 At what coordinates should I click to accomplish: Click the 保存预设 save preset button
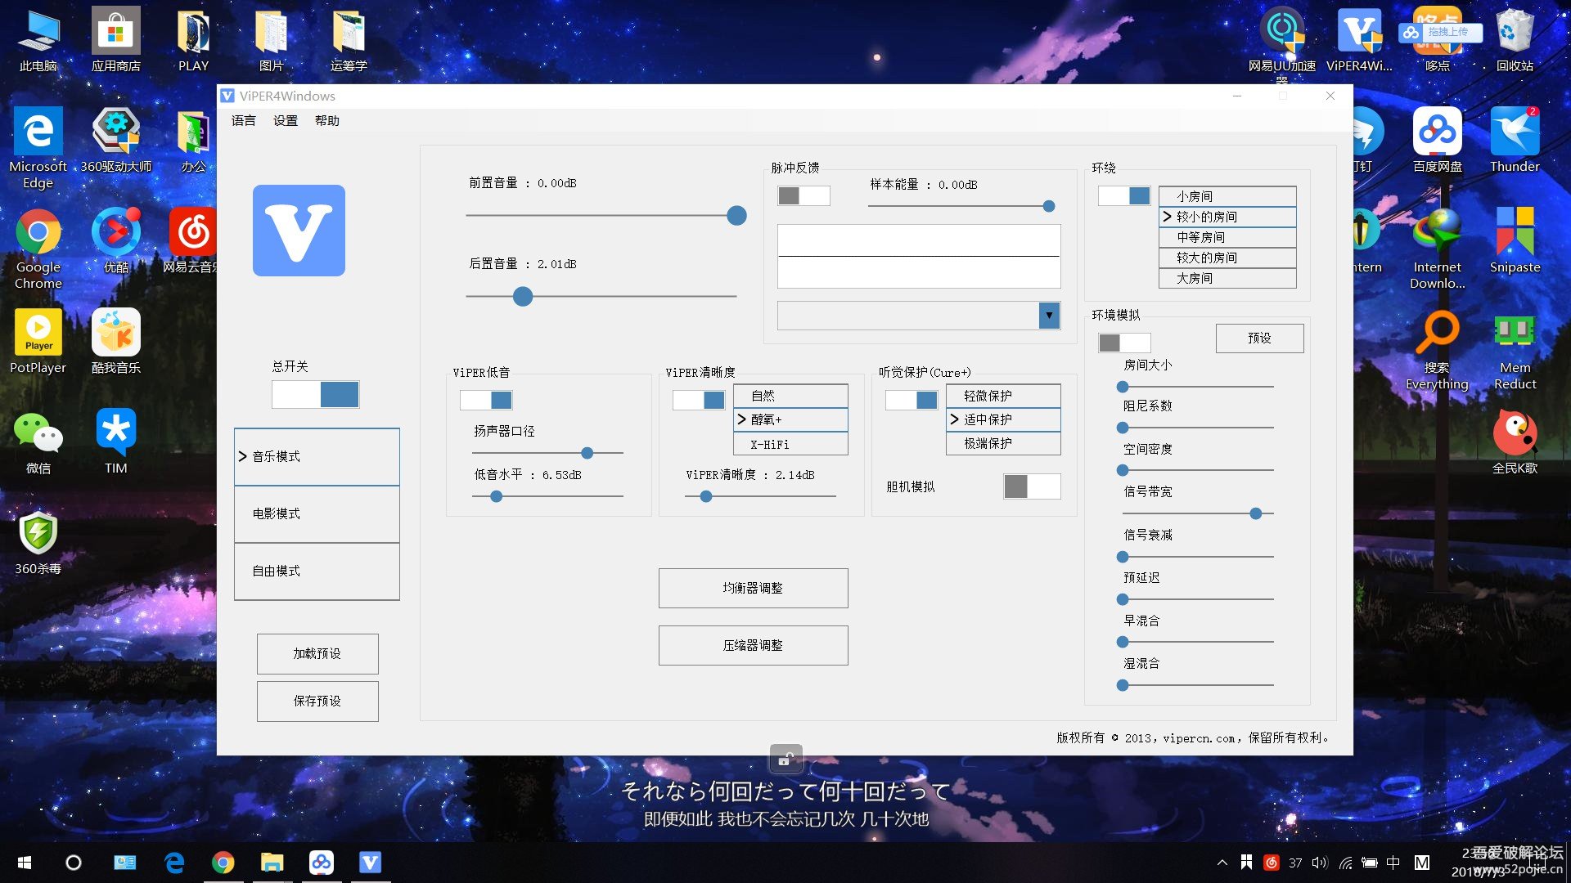(317, 701)
